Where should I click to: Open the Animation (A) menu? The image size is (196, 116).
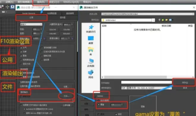10,2
